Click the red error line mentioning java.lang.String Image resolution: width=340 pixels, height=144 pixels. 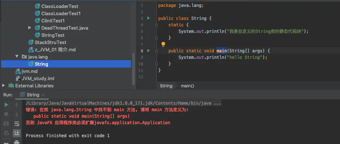[x=107, y=110]
